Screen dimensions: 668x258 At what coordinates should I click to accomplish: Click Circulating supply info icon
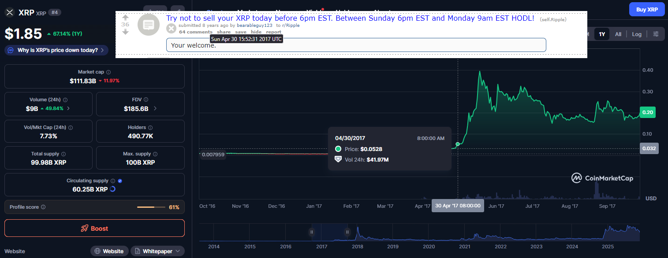(x=113, y=181)
